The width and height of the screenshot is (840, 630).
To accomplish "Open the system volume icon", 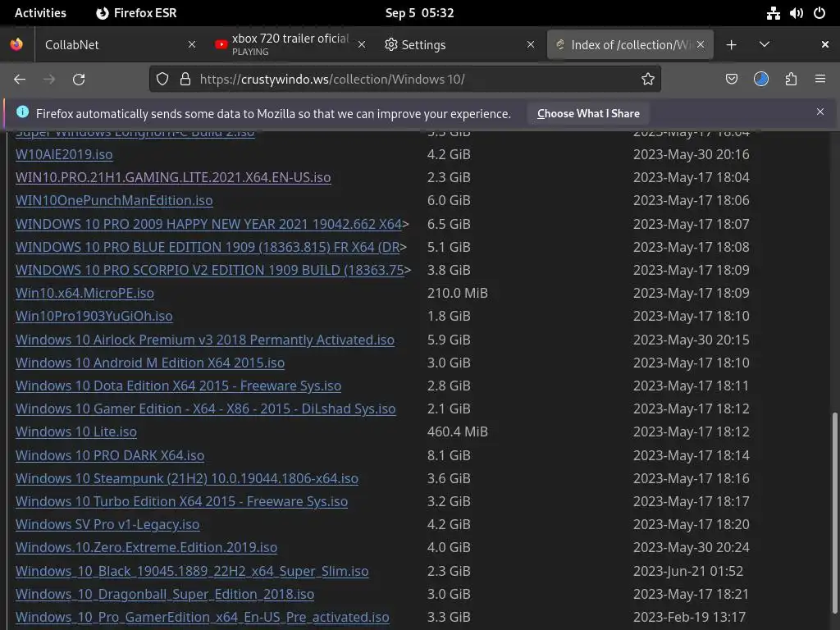I will point(796,13).
